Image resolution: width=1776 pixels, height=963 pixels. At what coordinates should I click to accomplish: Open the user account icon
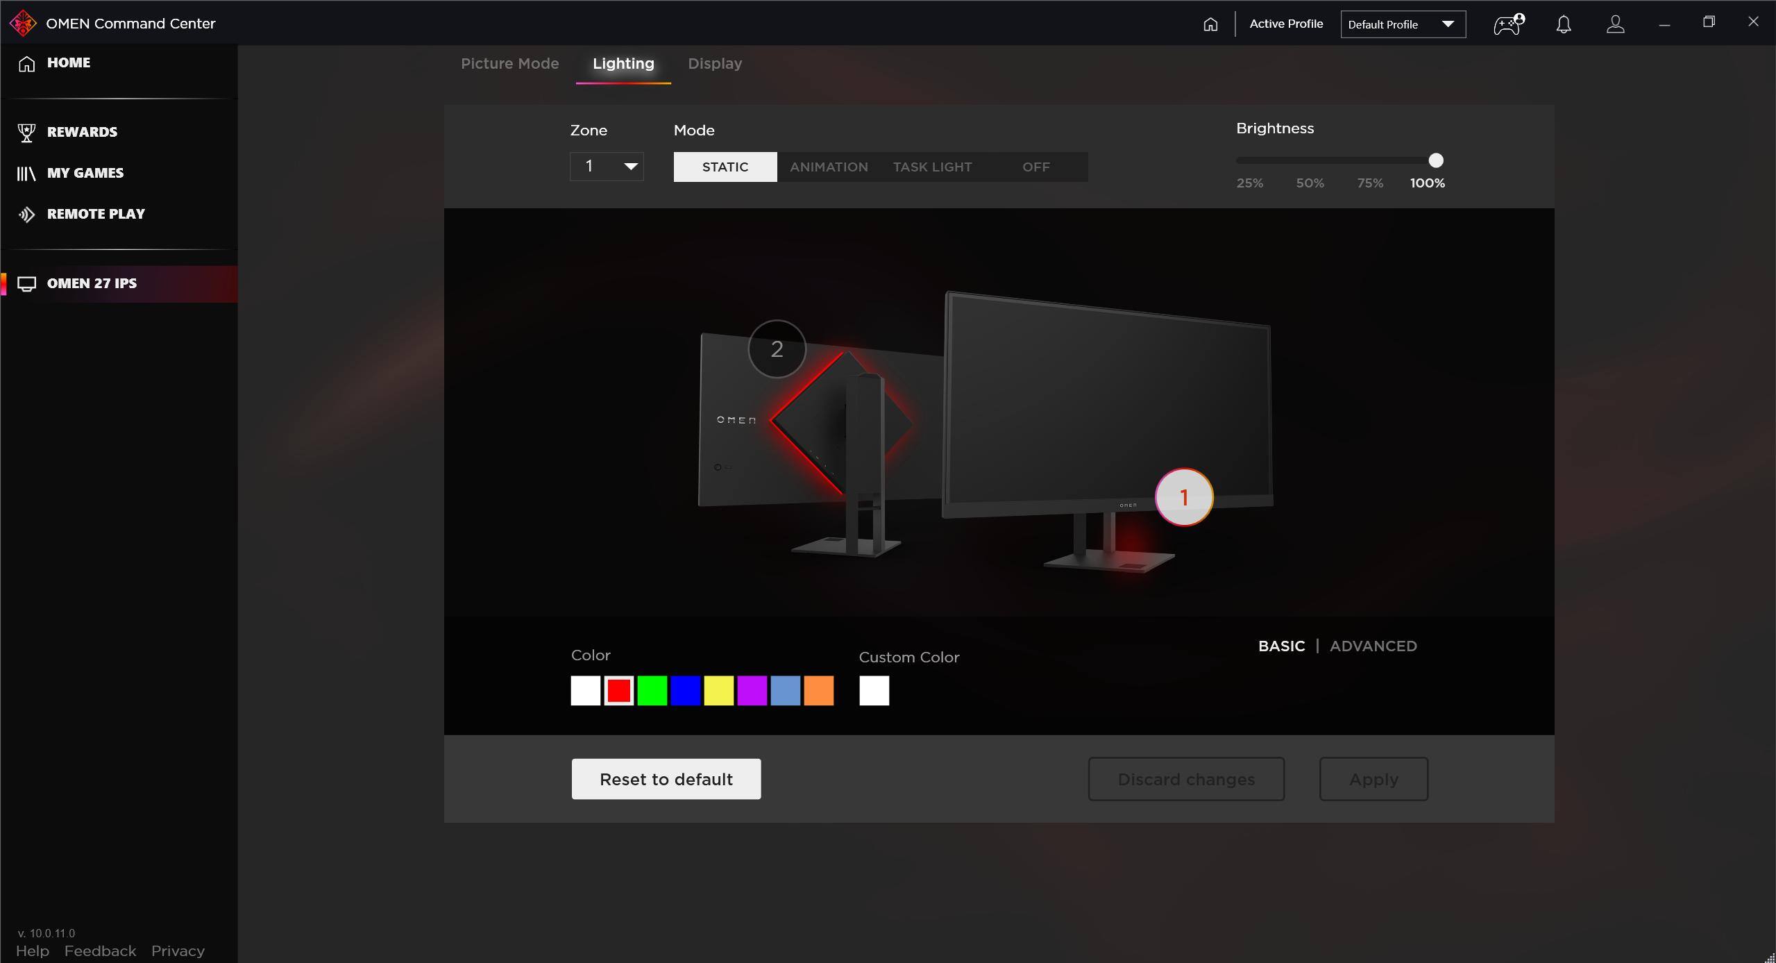tap(1615, 24)
